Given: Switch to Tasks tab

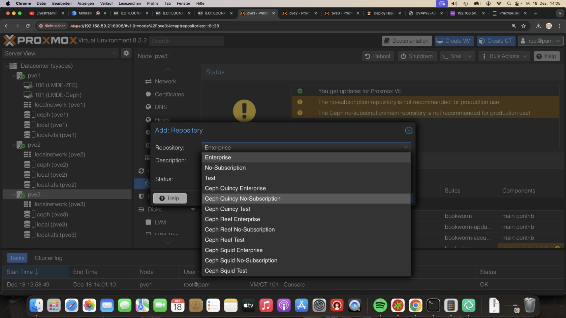Looking at the screenshot, I should (17, 258).
